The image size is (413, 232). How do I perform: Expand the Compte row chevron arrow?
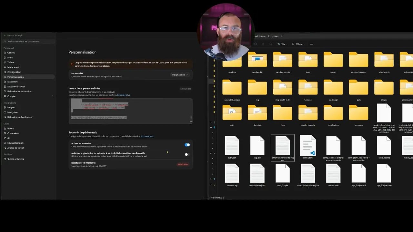[52, 96]
